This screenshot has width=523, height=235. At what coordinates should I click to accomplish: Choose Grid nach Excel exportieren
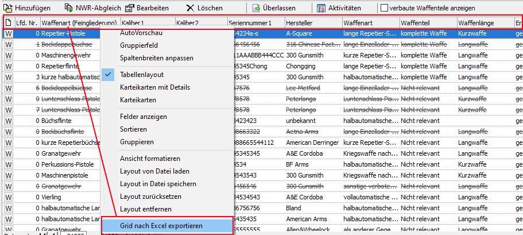[x=161, y=226]
